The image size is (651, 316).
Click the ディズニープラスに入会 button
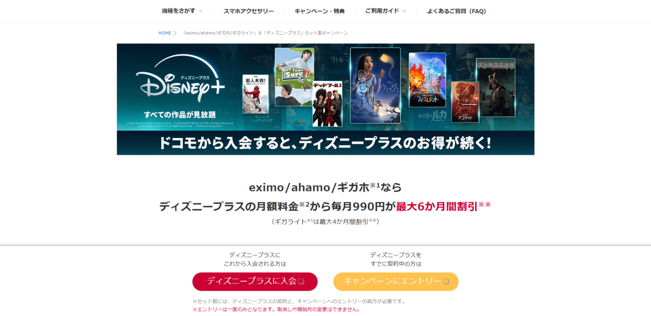tap(254, 281)
